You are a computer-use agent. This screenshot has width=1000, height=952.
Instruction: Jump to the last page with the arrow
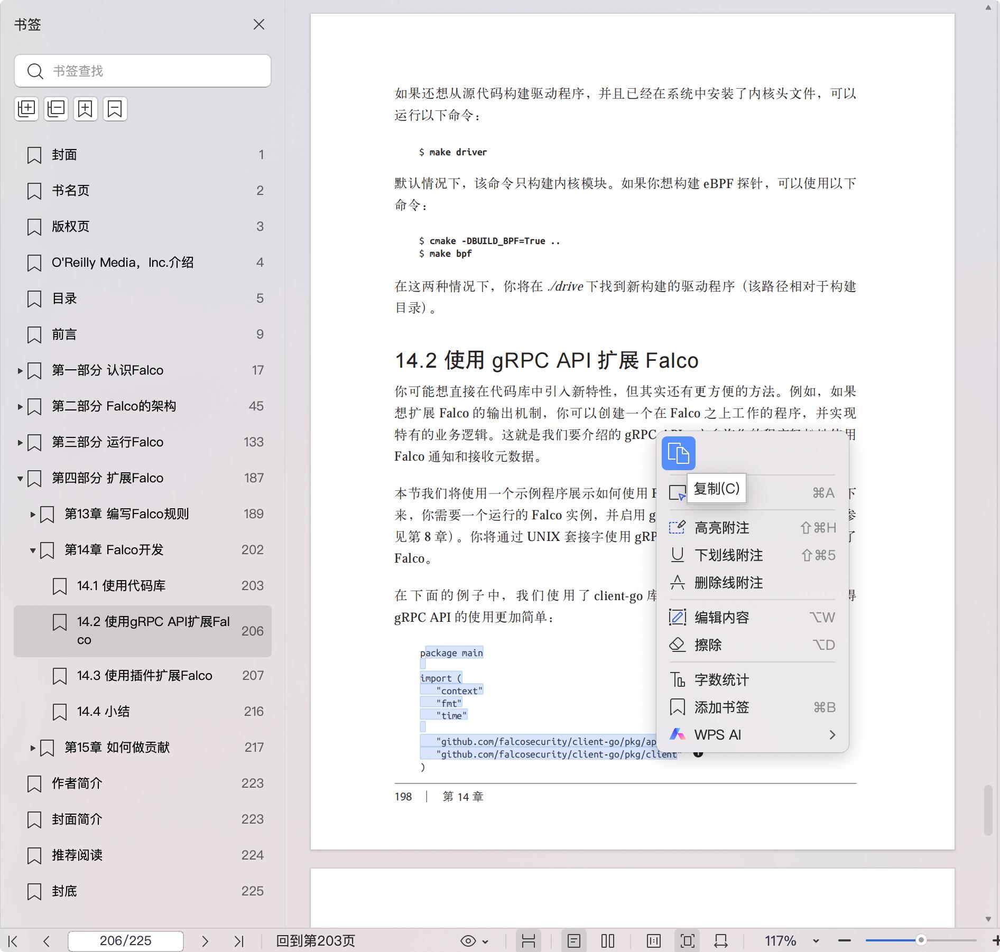click(239, 941)
